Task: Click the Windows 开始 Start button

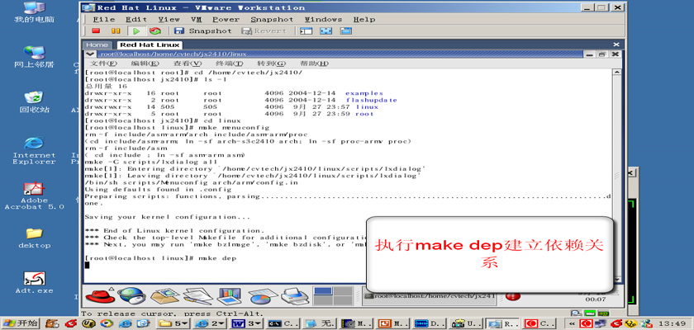Action: (21, 323)
